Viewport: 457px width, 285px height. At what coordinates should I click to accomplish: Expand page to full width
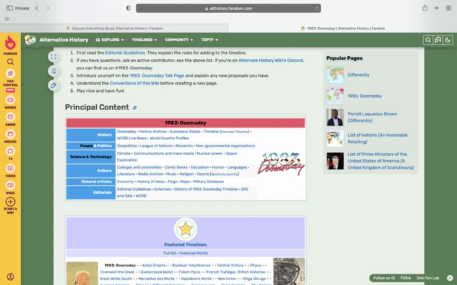click(54, 57)
